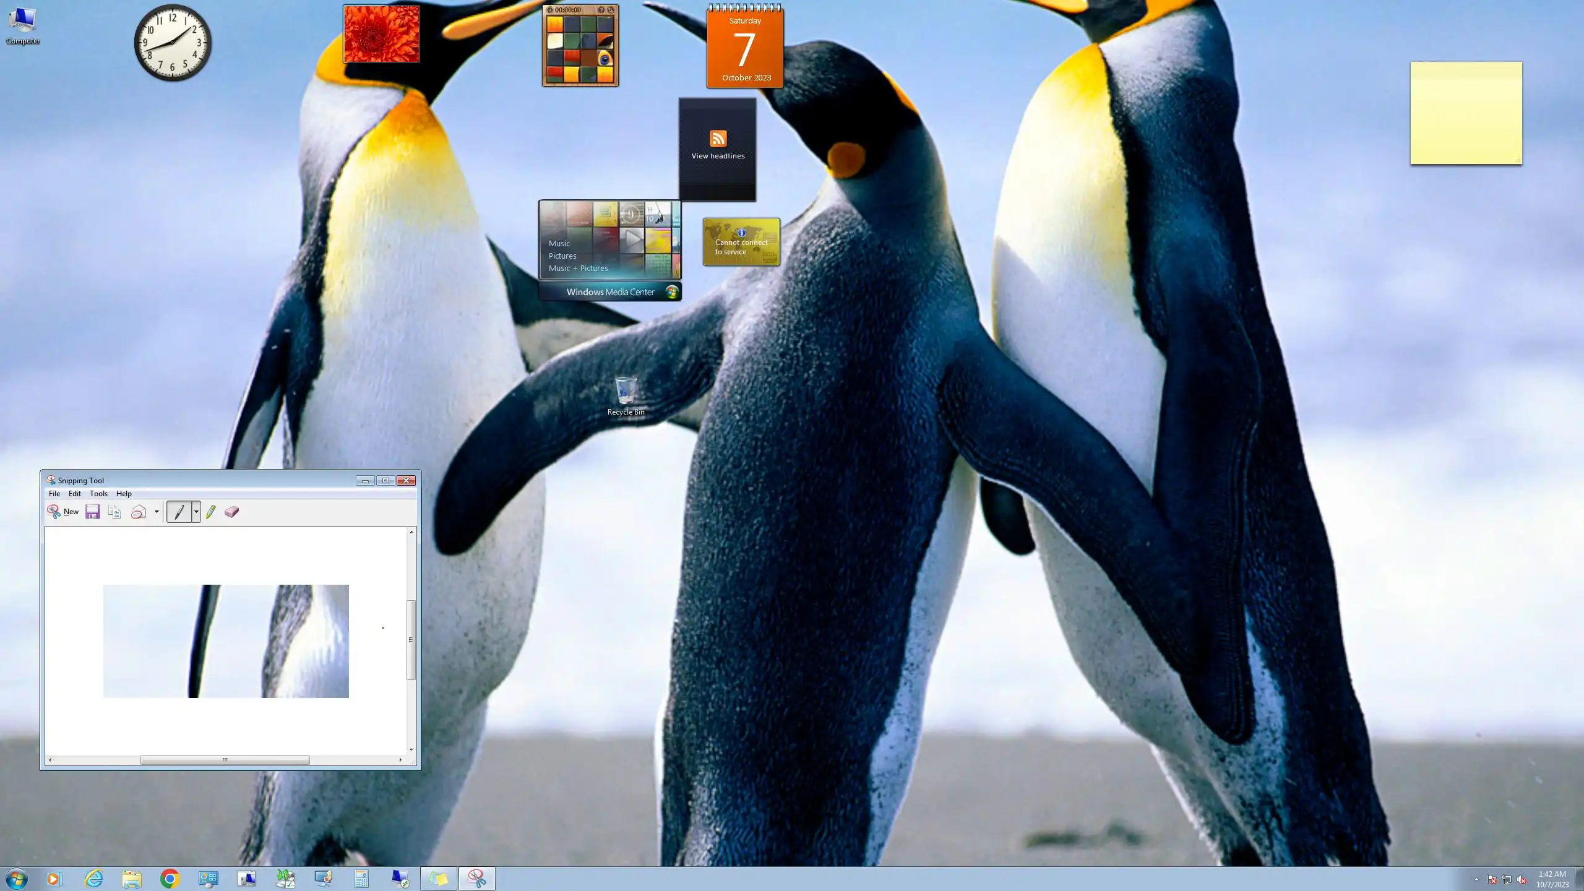Launch Google Chrome from the taskbar

tap(170, 879)
